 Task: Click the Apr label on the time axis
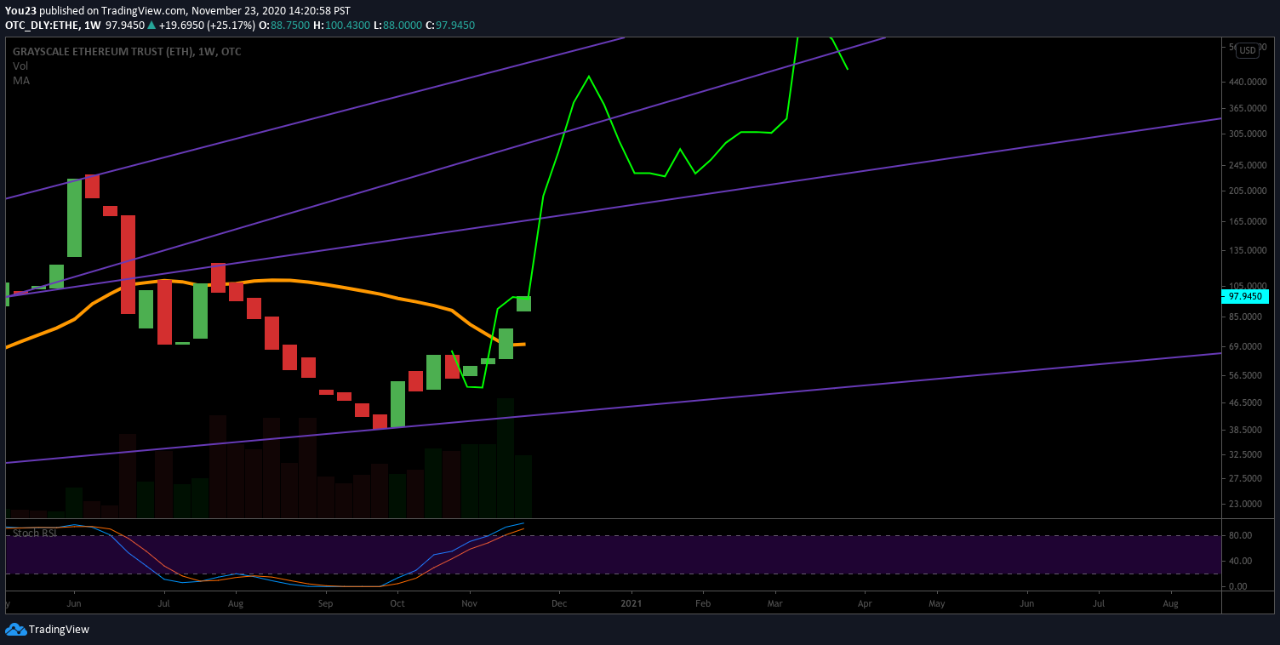pyautogui.click(x=865, y=603)
